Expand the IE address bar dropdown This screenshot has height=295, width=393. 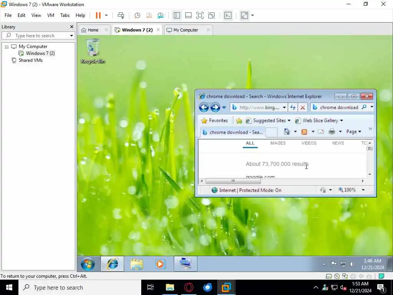click(284, 108)
